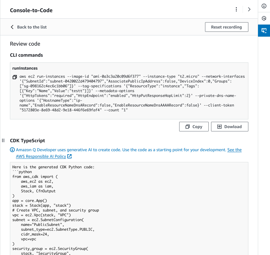This screenshot has width=270, height=255.
Task: Click the info icon beside Amazon Q notice
Action: [x=12, y=150]
